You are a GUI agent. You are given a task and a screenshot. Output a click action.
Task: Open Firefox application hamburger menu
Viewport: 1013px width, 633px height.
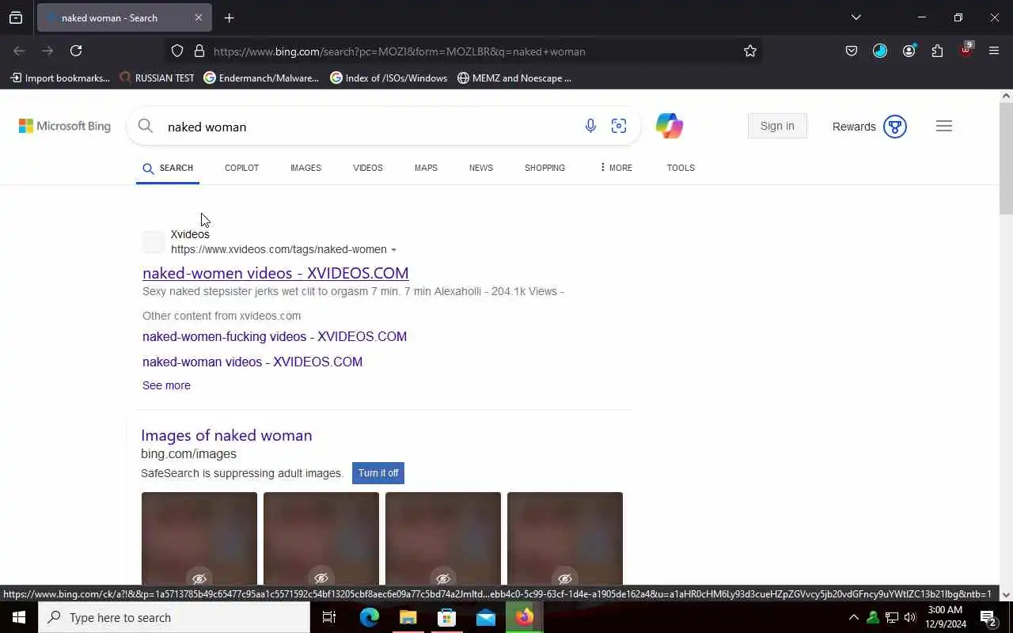point(994,51)
